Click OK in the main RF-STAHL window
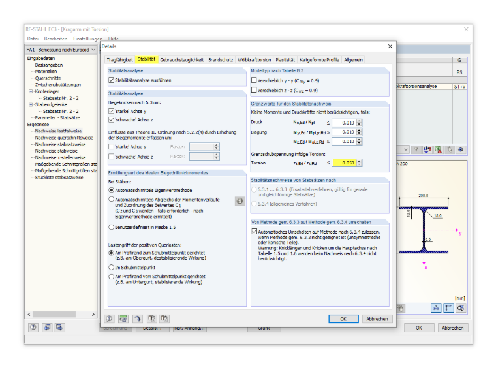Screen dimensions: 496x372 tap(419, 328)
